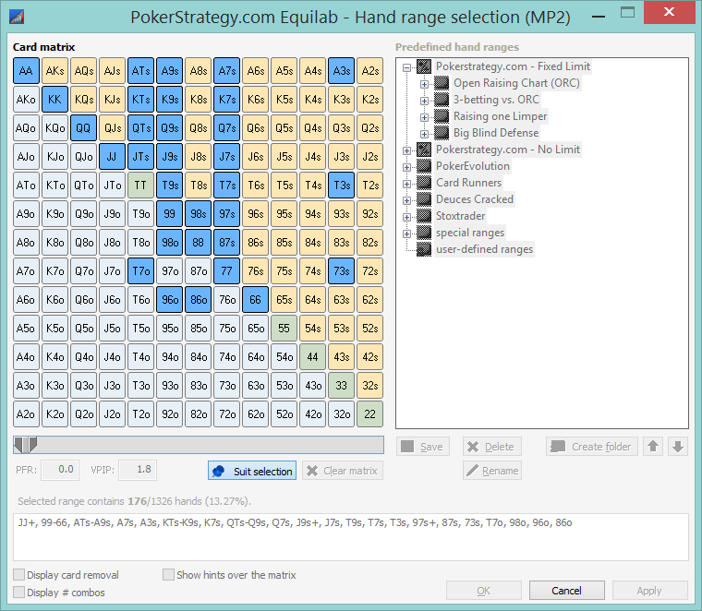Select Deuces Cracked tree label
This screenshot has height=611, width=702.
pyautogui.click(x=475, y=199)
